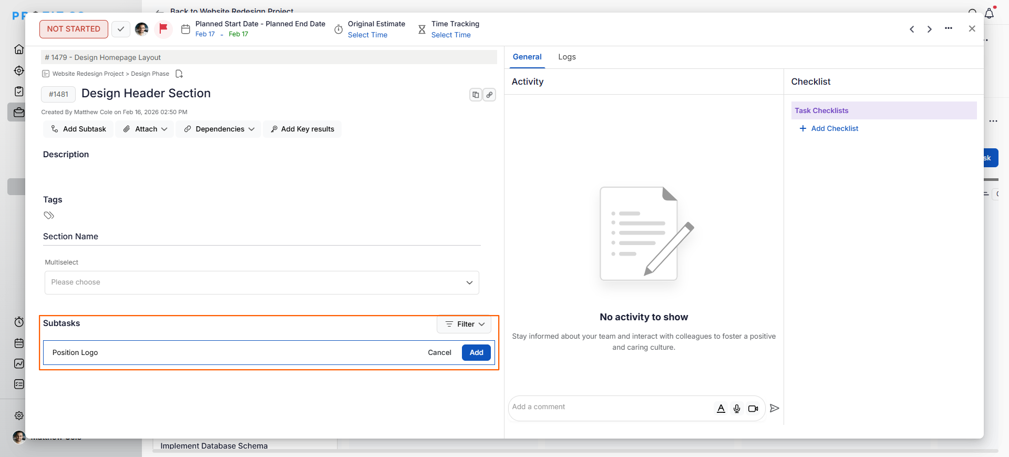Click the text formatting icon in comment box

(721, 409)
